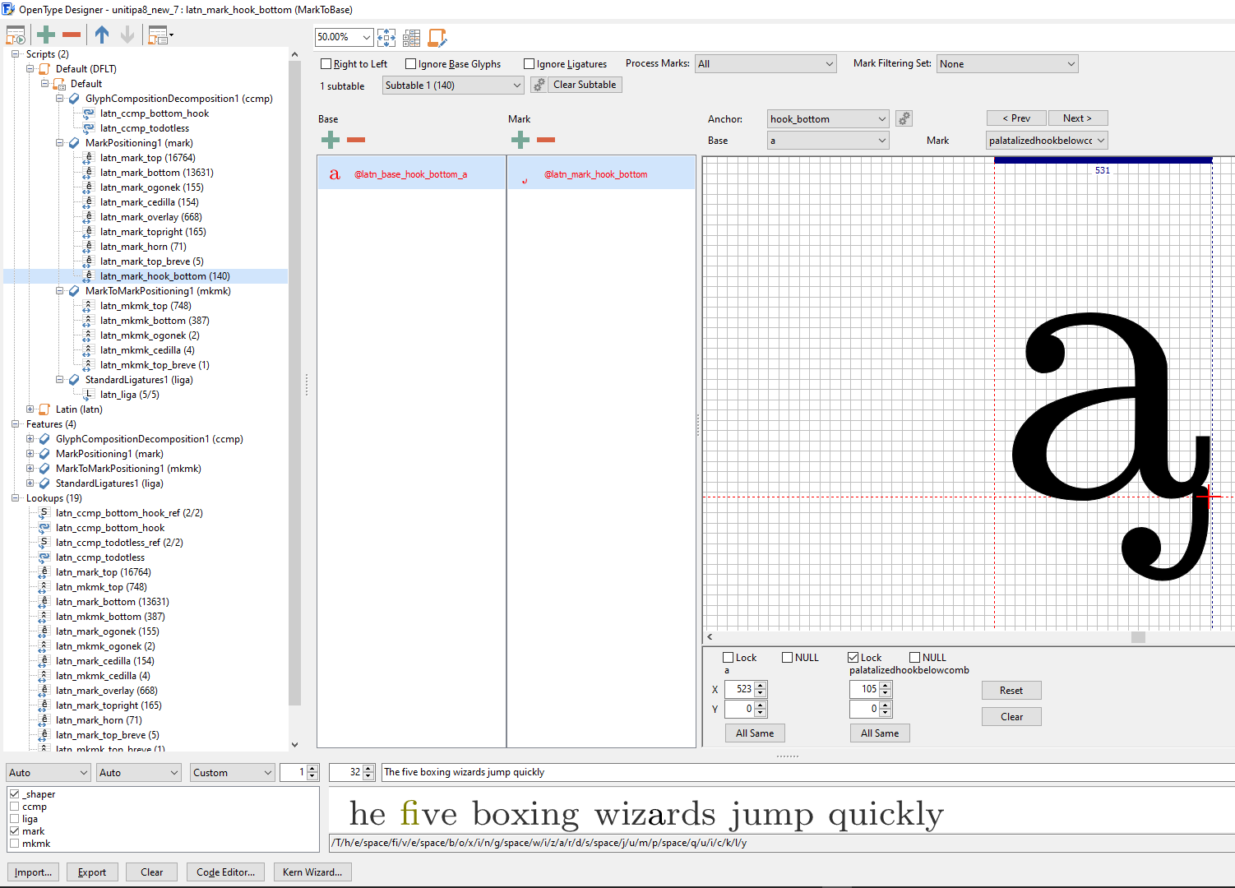Click the Next > button
The height and width of the screenshot is (888, 1235).
point(1078,118)
